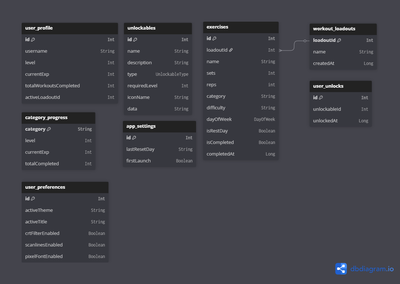The image size is (400, 284).
Task: Click the key icon beside user_profile id
Action: 33,40
